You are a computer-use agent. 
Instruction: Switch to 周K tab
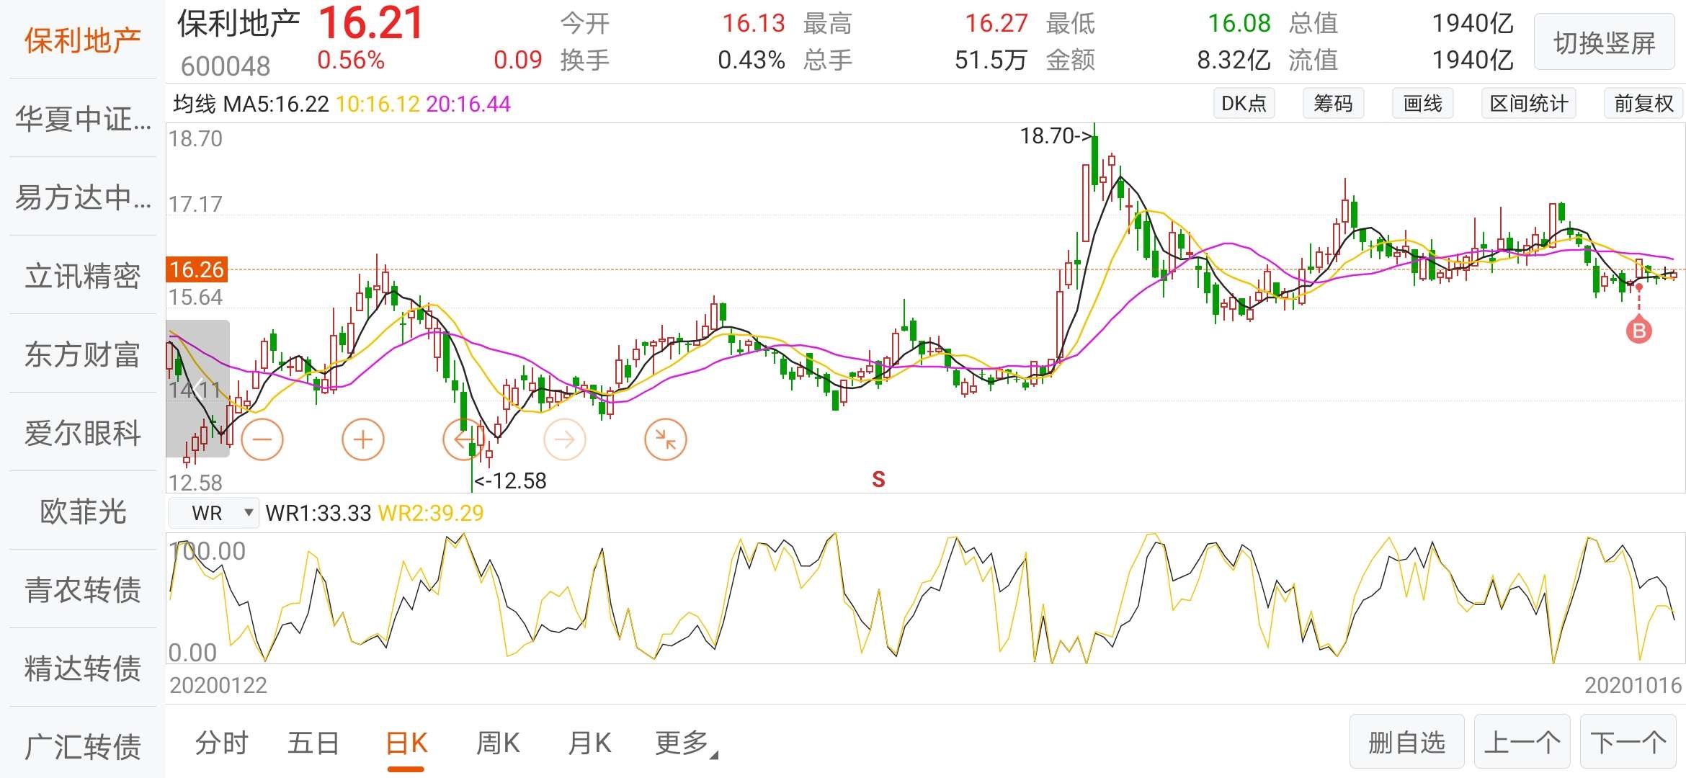tap(498, 743)
